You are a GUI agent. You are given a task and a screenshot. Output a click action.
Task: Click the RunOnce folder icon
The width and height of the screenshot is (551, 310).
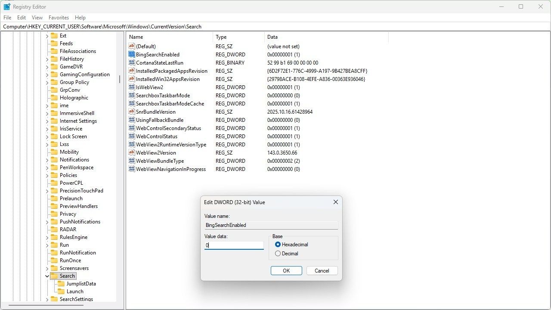click(x=54, y=260)
